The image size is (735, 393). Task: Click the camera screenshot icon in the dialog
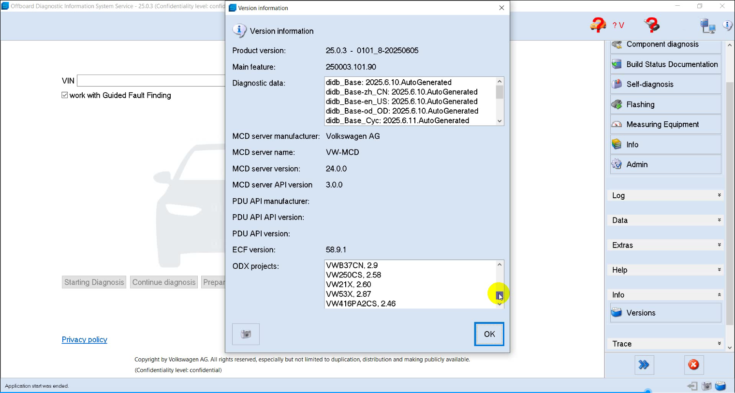[x=246, y=334]
